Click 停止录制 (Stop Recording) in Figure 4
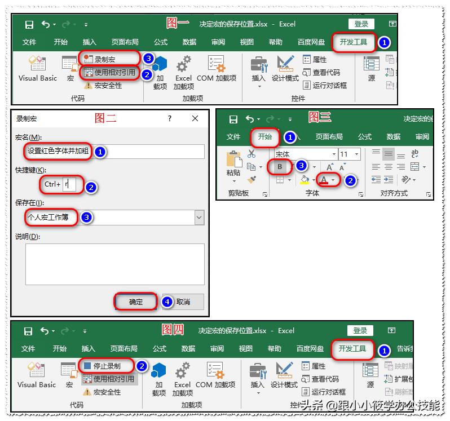This screenshot has height=421, width=450. [x=102, y=366]
